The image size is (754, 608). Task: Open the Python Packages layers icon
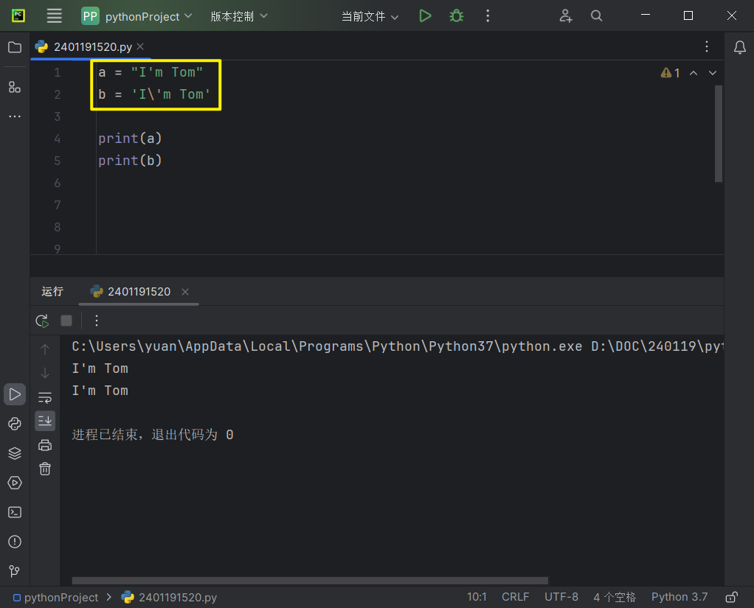pos(15,453)
